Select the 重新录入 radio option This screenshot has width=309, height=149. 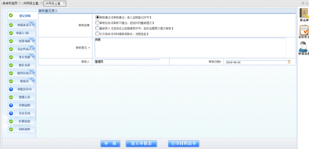pyautogui.click(x=97, y=28)
